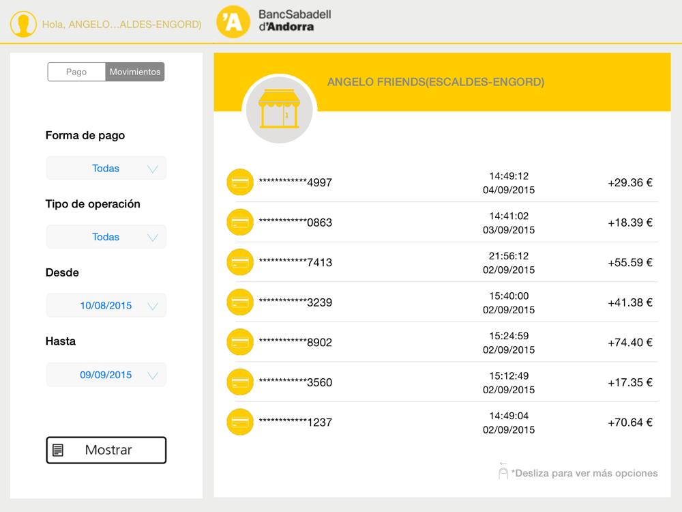The width and height of the screenshot is (682, 512).
Task: Expand chevron beside Forma de pago Todas
Action: tap(153, 169)
